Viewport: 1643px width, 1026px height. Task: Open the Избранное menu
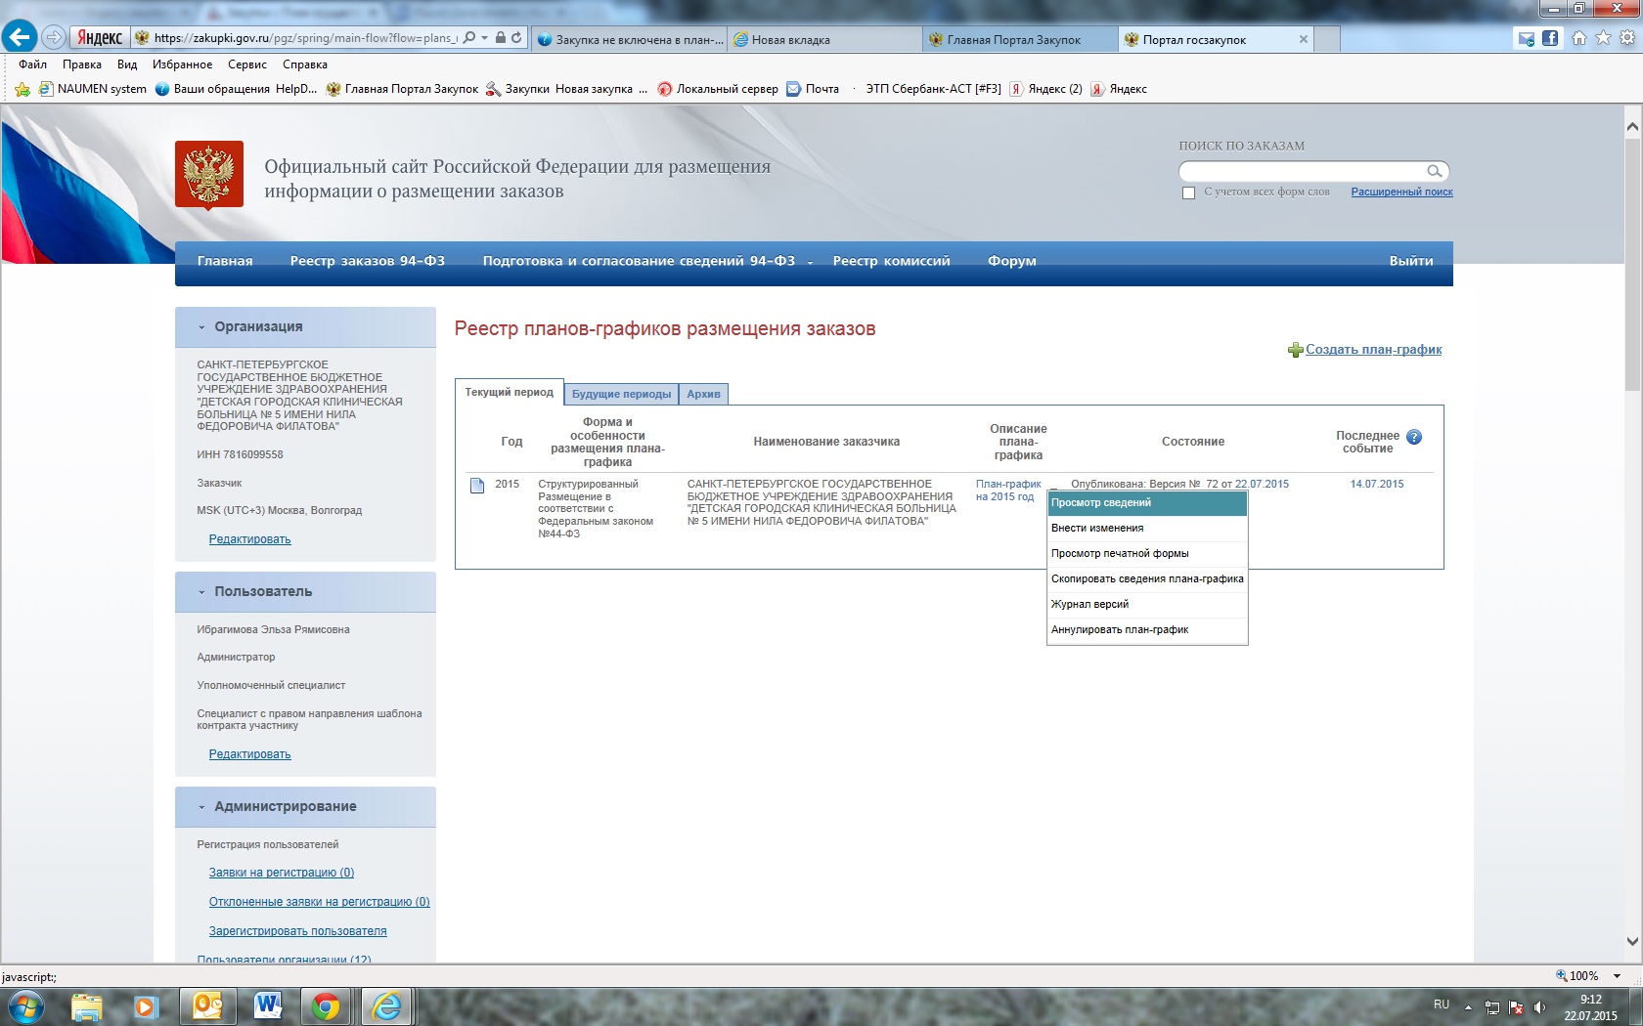[x=182, y=64]
